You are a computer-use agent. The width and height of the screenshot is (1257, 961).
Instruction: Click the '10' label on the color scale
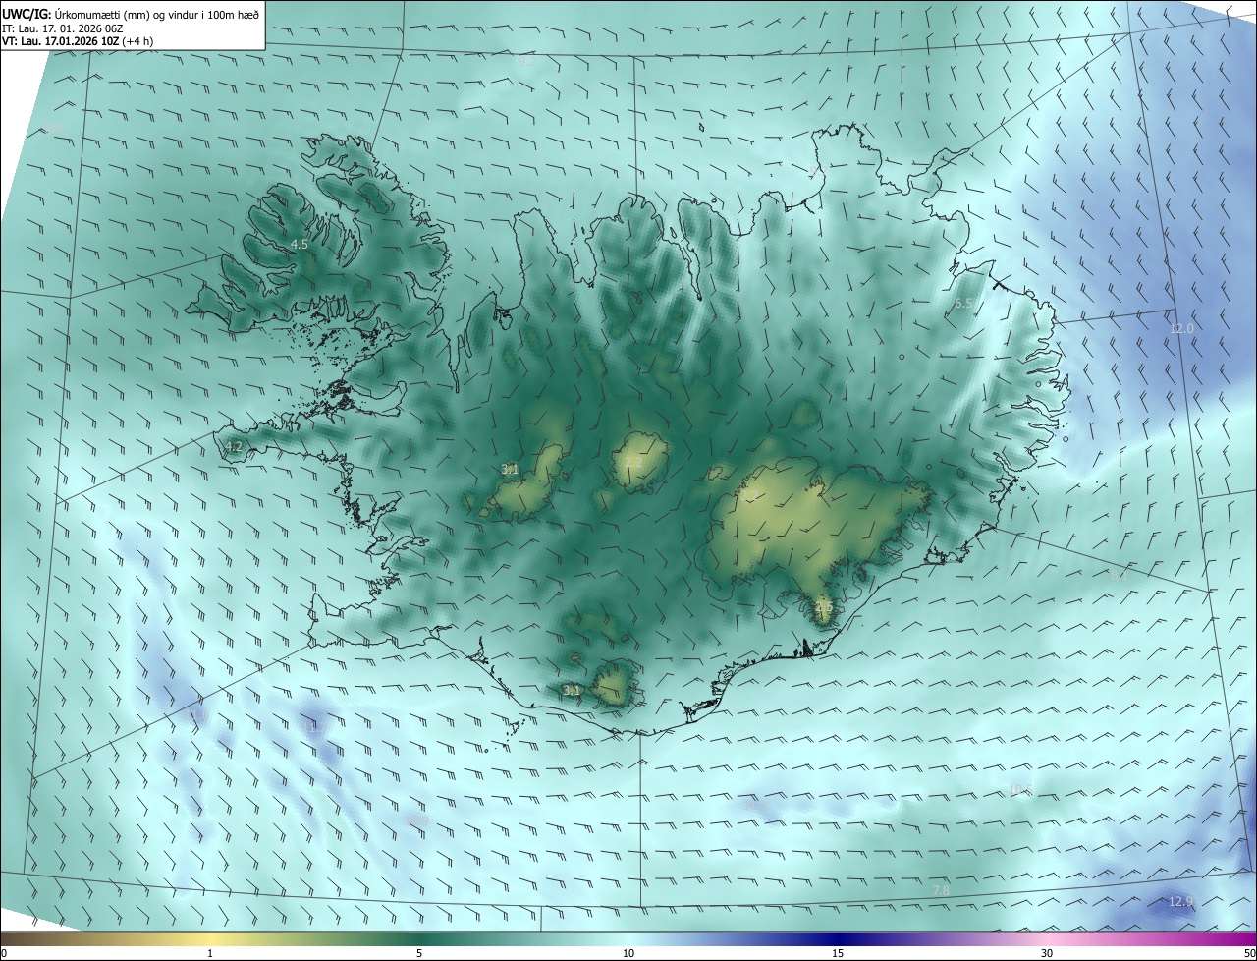coord(628,953)
